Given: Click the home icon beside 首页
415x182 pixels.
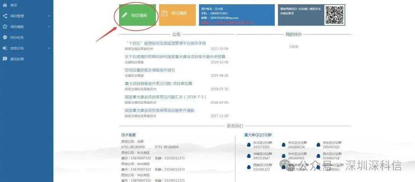Looking at the screenshot, I should (x=5, y=5).
